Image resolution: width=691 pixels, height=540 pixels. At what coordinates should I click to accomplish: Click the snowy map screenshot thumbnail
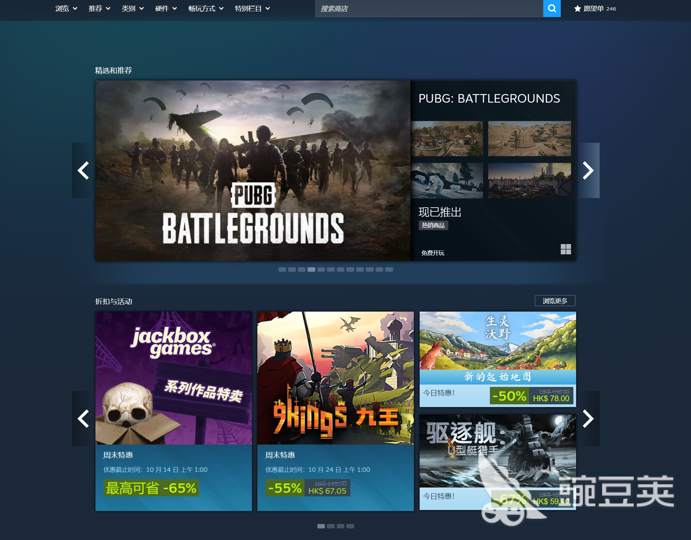(x=447, y=181)
